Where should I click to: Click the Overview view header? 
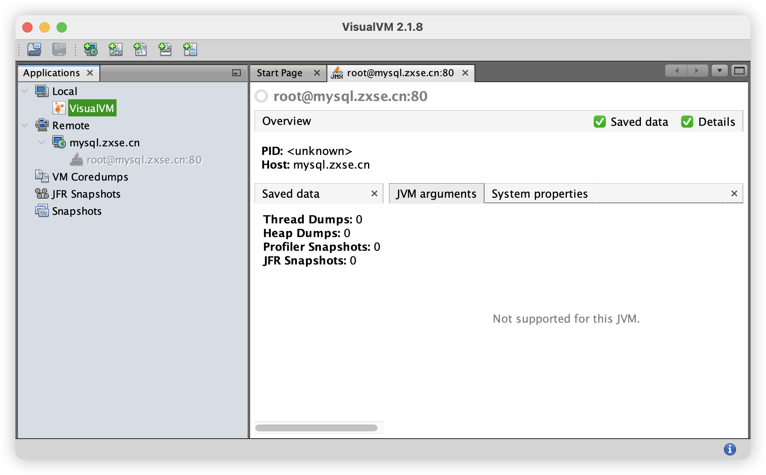coord(286,122)
